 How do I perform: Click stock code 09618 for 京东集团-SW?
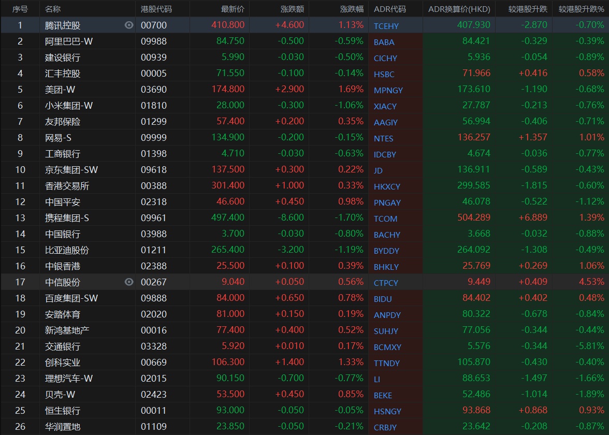point(154,170)
